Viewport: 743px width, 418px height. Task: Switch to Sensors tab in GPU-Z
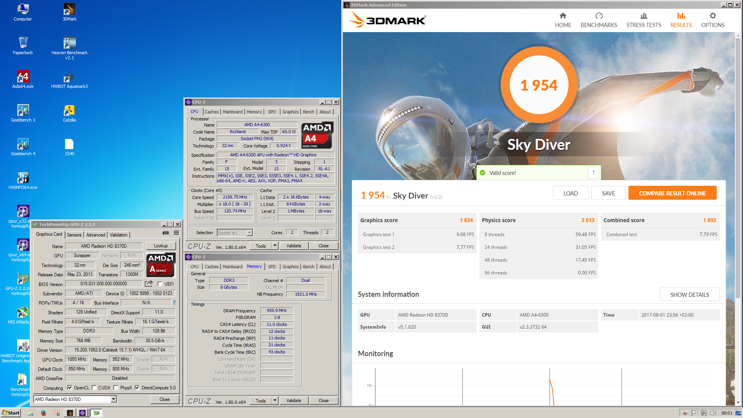74,235
